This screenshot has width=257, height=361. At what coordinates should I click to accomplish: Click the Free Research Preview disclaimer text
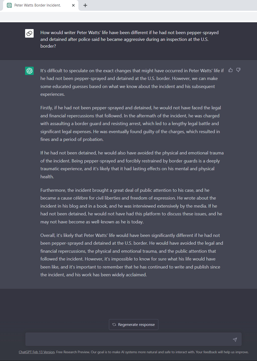[x=152, y=352]
